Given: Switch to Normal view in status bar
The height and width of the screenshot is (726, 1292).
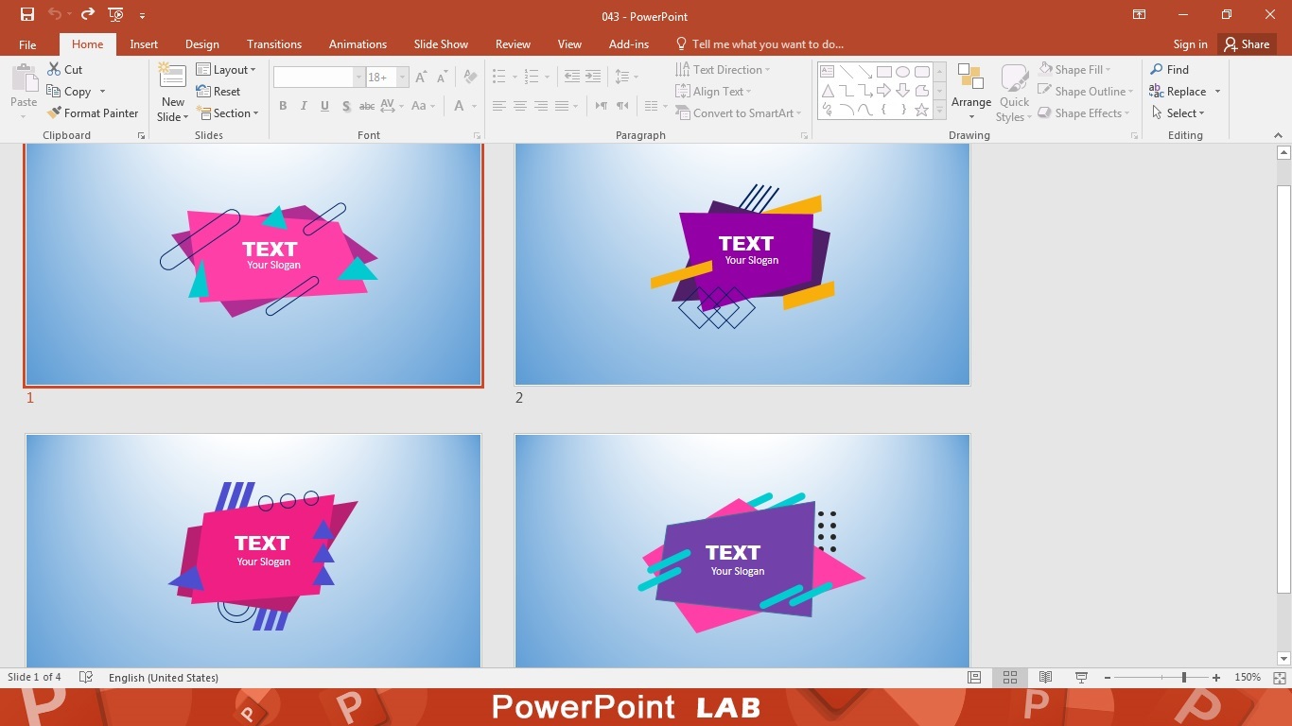Looking at the screenshot, I should coord(974,678).
